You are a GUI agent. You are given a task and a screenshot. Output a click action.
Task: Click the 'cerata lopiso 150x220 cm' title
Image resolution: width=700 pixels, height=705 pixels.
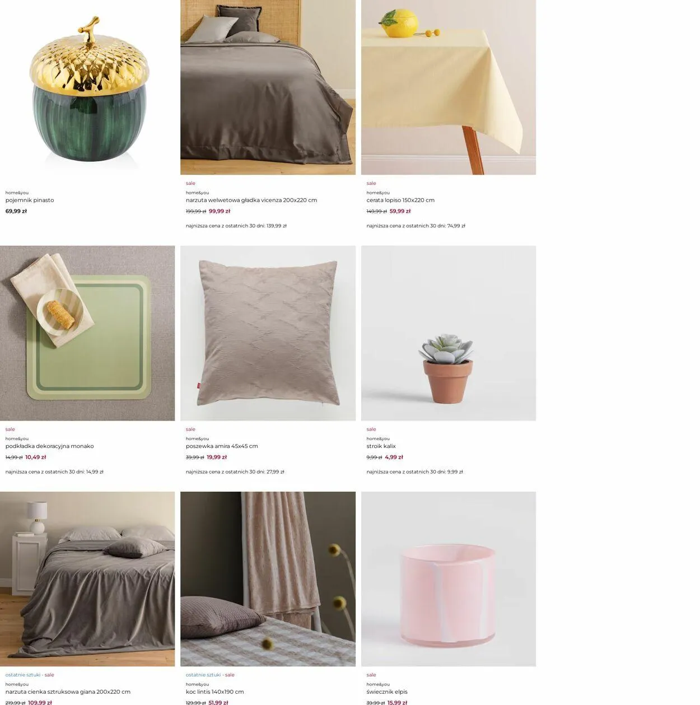[400, 200]
